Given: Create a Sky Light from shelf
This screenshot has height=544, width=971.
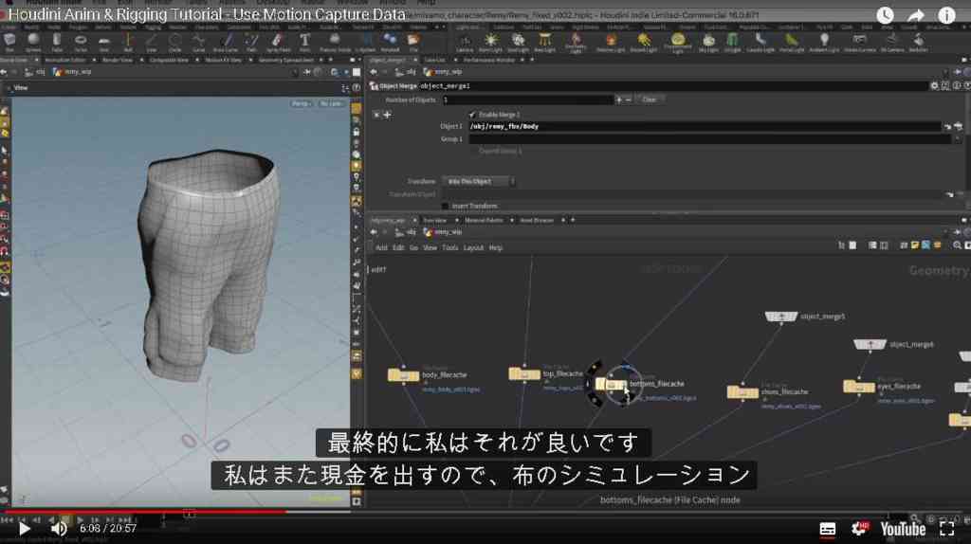Looking at the screenshot, I should 708,42.
